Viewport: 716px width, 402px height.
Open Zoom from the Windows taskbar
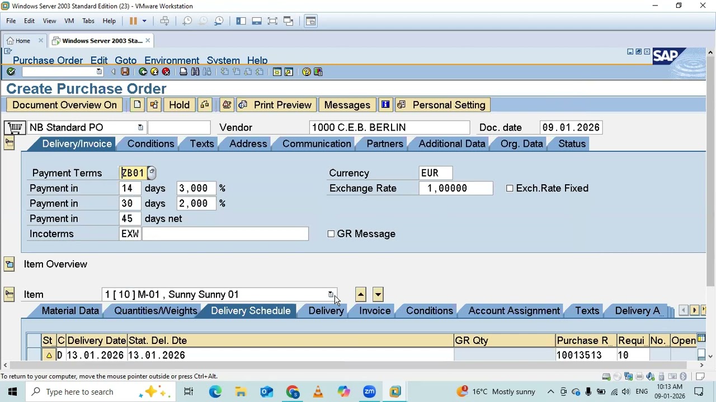tap(369, 392)
